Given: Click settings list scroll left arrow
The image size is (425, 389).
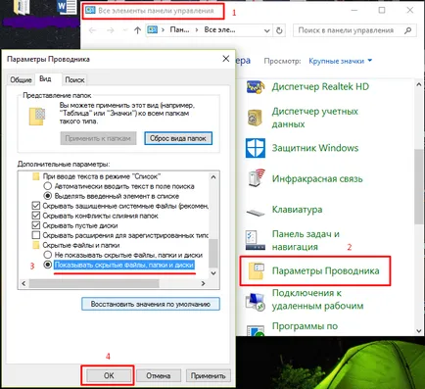Looking at the screenshot, I should click(x=24, y=283).
